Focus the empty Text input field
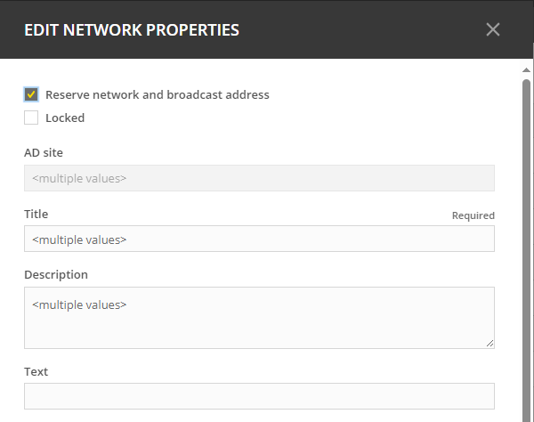The height and width of the screenshot is (422, 534). pos(258,396)
